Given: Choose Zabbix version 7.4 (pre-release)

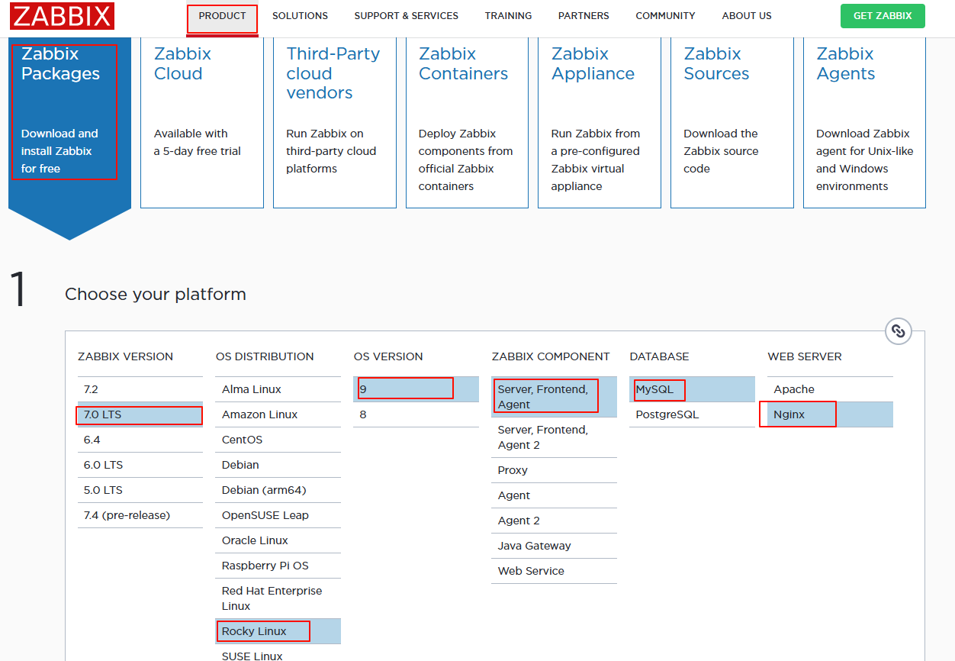Looking at the screenshot, I should pos(140,515).
